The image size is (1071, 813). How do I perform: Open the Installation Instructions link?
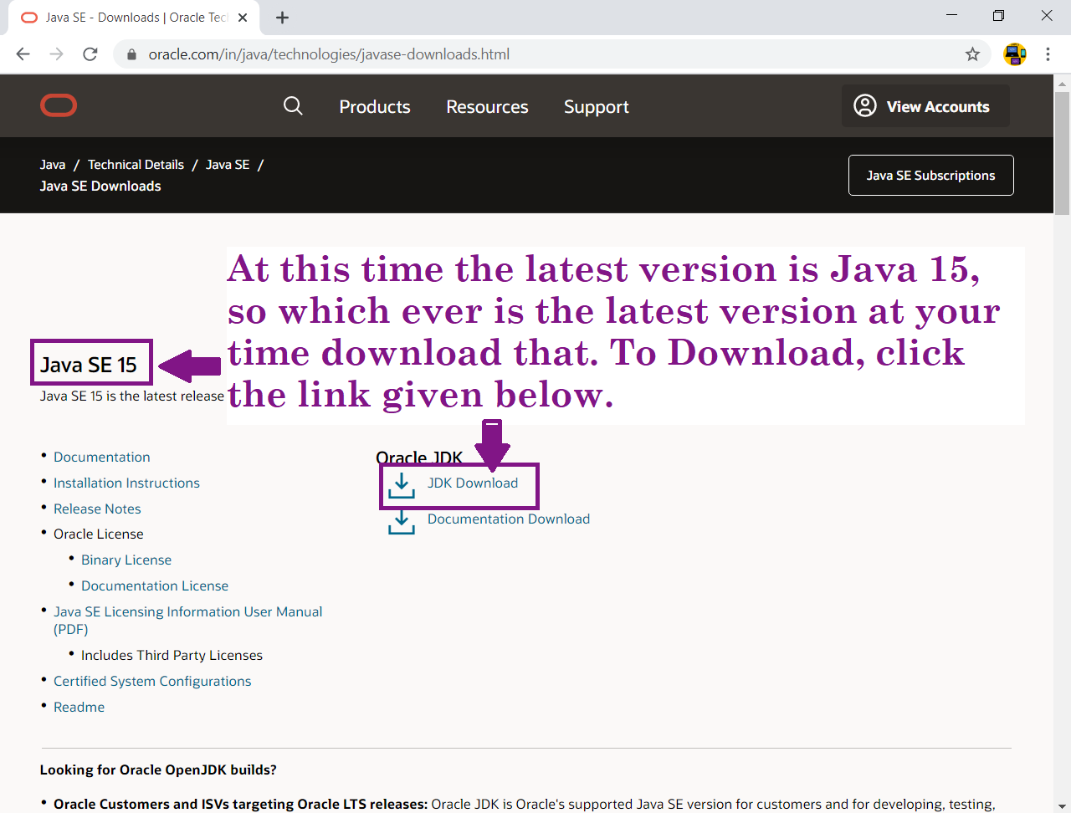coord(126,483)
